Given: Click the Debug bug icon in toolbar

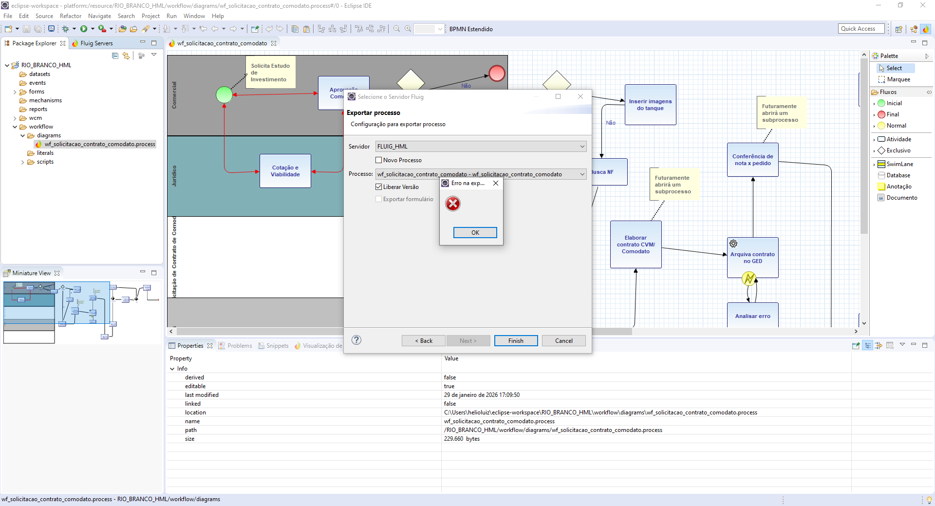Looking at the screenshot, I should coord(65,29).
